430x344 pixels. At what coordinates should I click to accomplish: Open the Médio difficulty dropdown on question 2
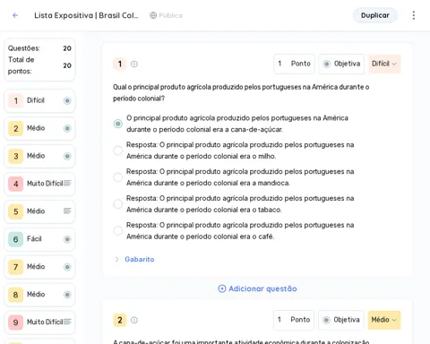(x=384, y=320)
